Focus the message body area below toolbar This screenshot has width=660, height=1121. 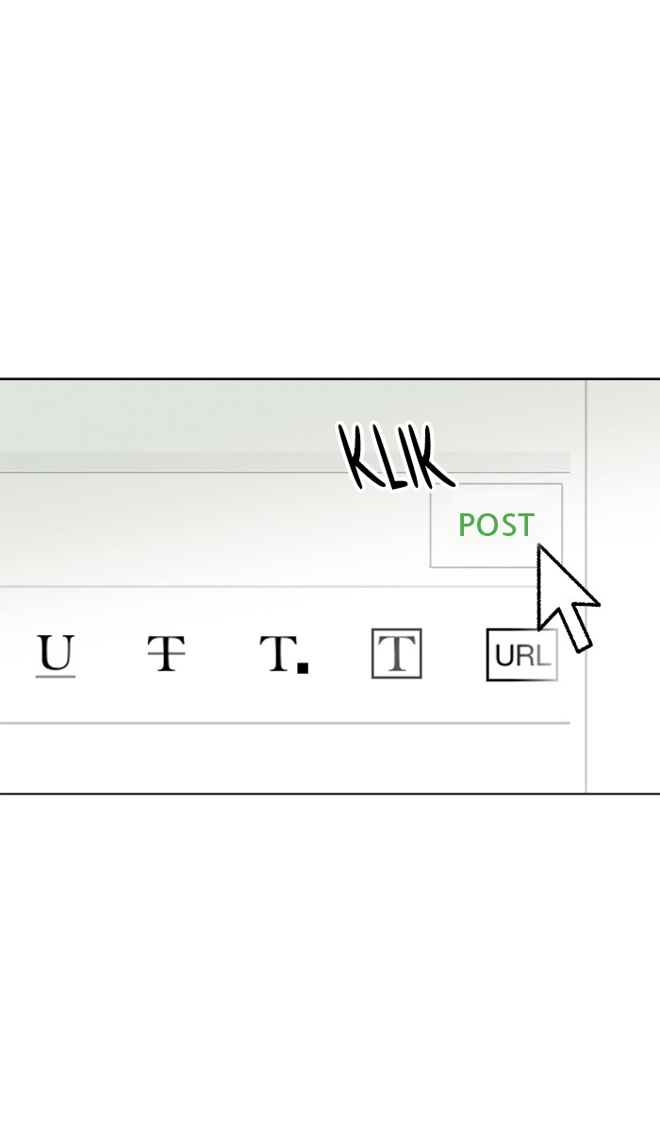[x=285, y=758]
